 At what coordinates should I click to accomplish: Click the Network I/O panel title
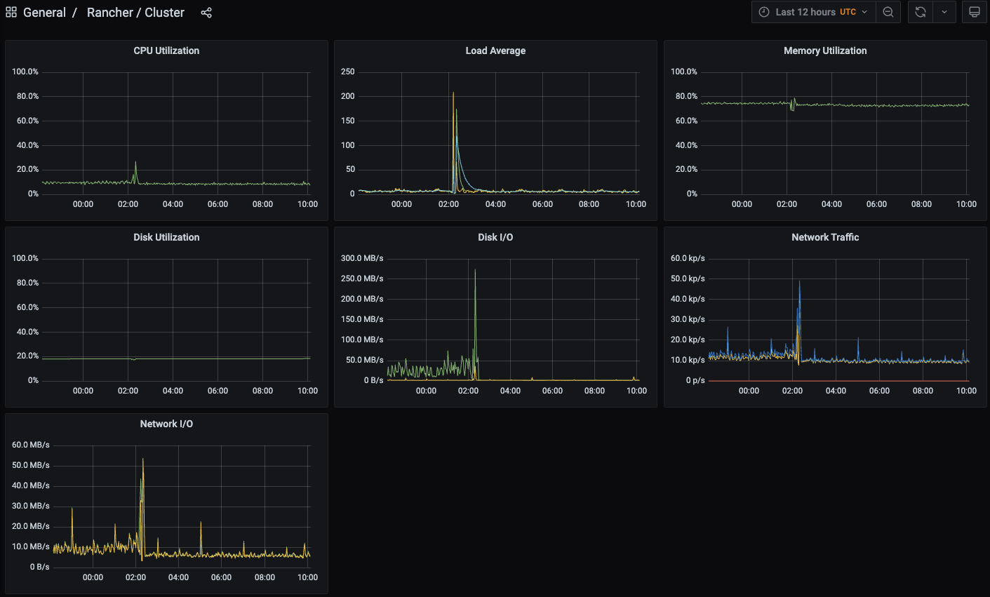pyautogui.click(x=166, y=423)
